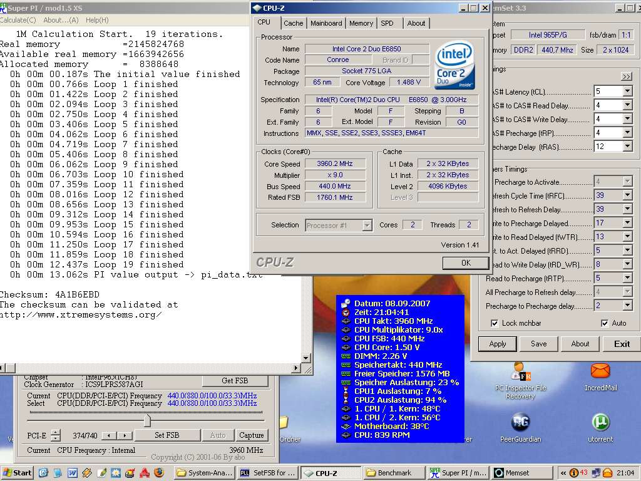This screenshot has width=641, height=481.
Task: Click Super PI horizontal scrollbar right arrow
Action: click(296, 368)
